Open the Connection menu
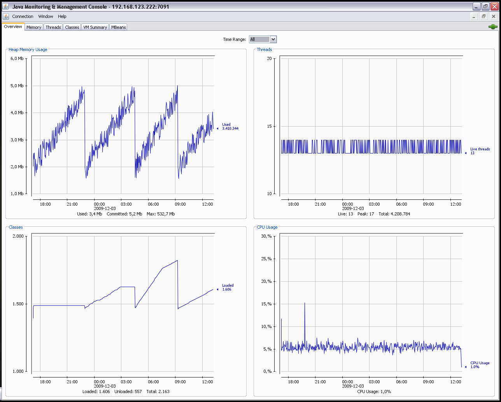Viewport: 501px width, 402px height. (23, 16)
